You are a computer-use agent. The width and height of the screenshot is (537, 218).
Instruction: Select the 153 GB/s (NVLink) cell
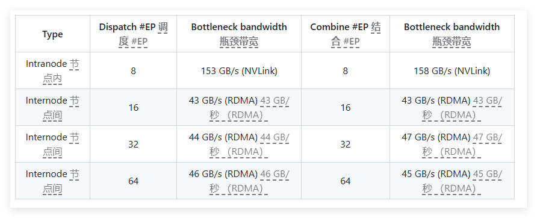[239, 70]
